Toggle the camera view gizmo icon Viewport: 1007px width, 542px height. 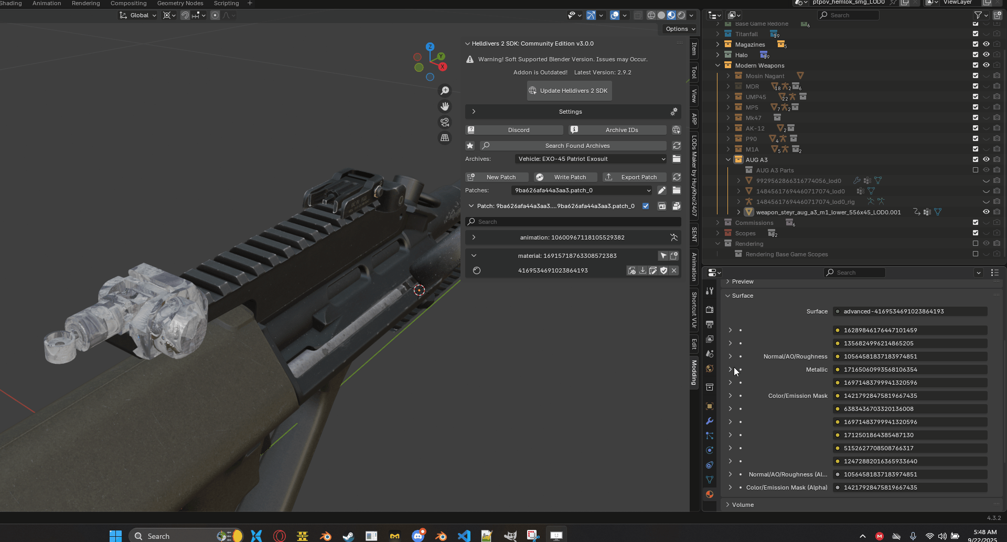pyautogui.click(x=445, y=122)
